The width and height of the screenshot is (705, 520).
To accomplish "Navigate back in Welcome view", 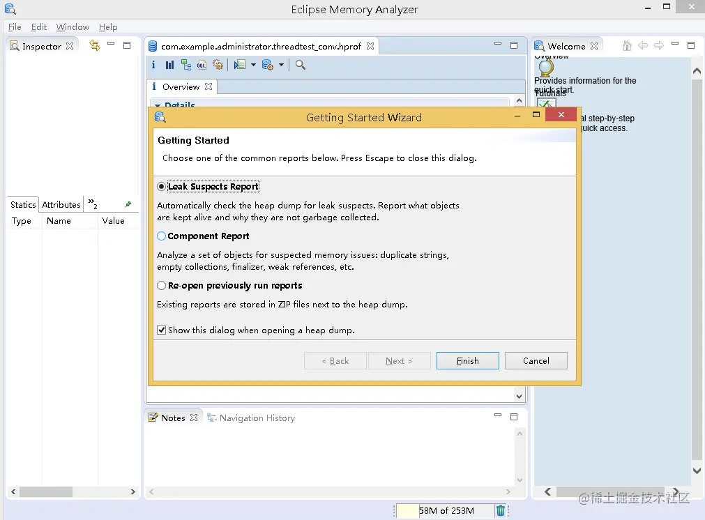I will 643,45.
